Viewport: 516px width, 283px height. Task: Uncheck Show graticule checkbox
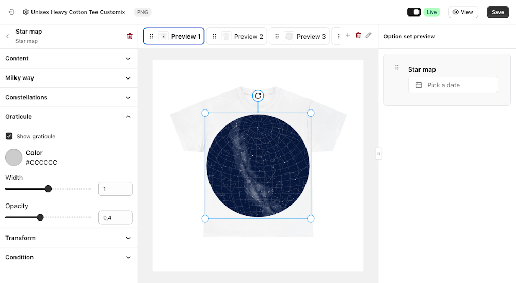pyautogui.click(x=9, y=136)
